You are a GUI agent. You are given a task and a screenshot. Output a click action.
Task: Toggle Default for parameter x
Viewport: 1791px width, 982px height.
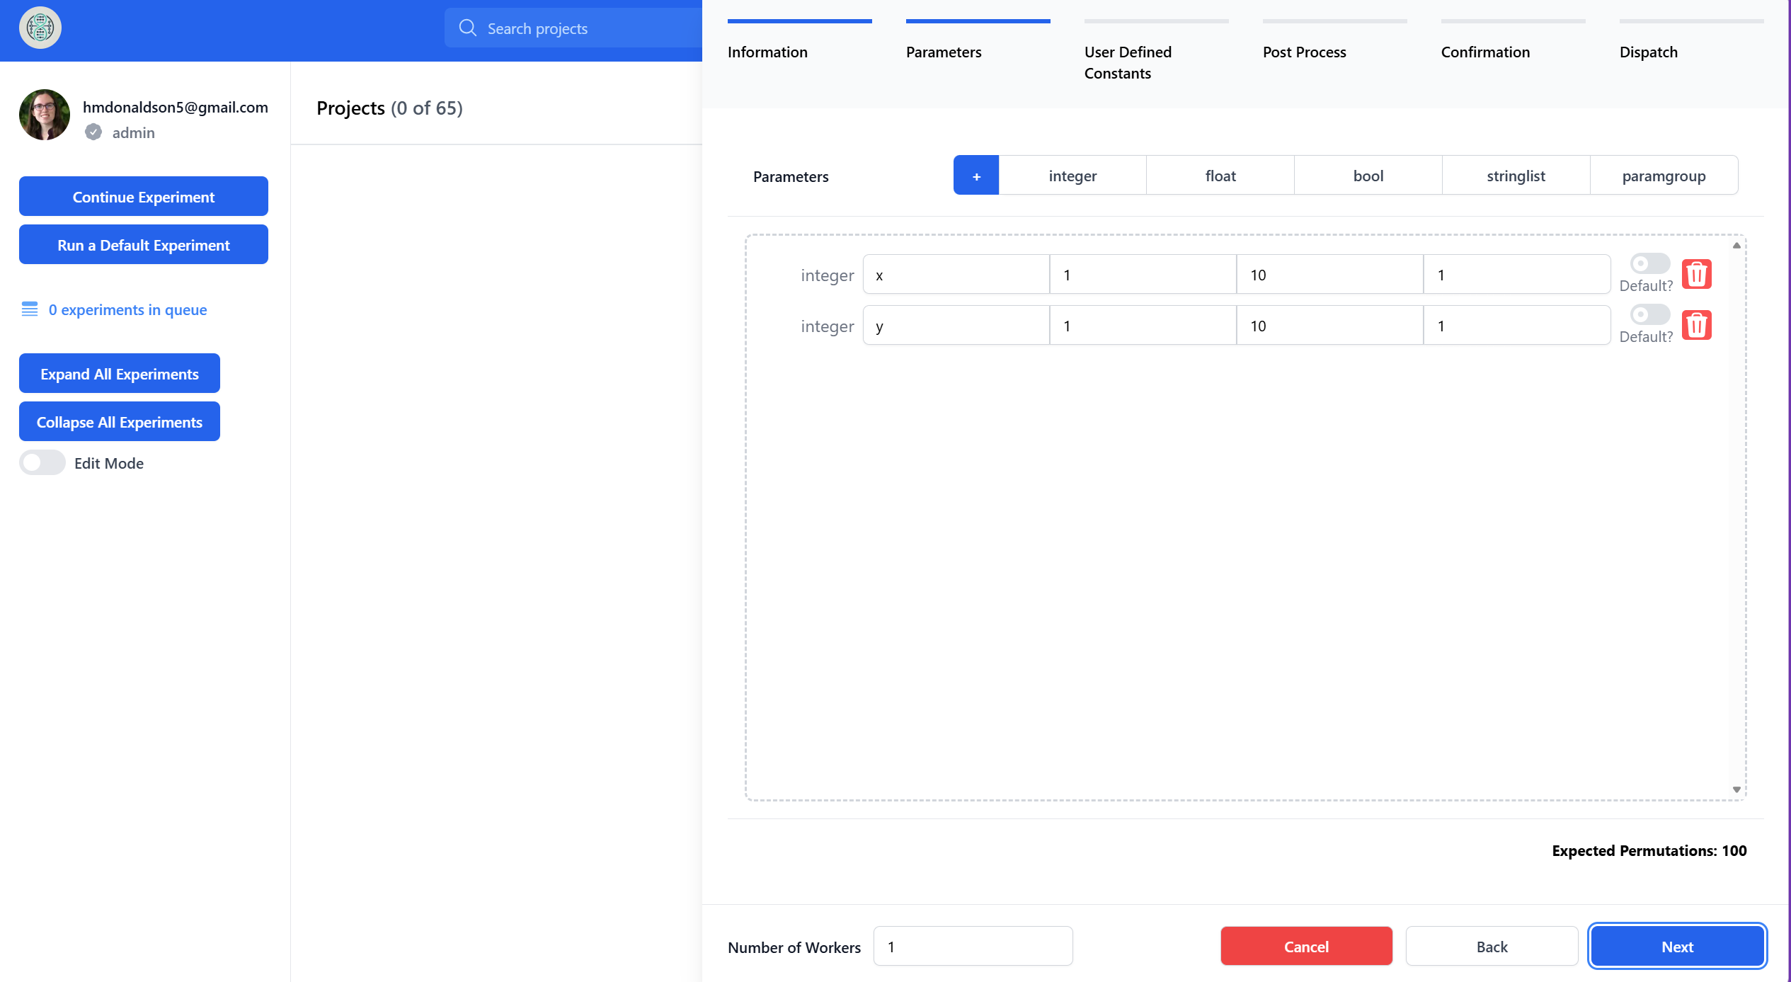(x=1650, y=263)
